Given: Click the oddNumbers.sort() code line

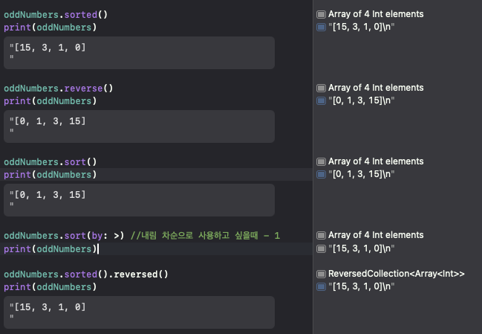Looking at the screenshot, I should [50, 162].
